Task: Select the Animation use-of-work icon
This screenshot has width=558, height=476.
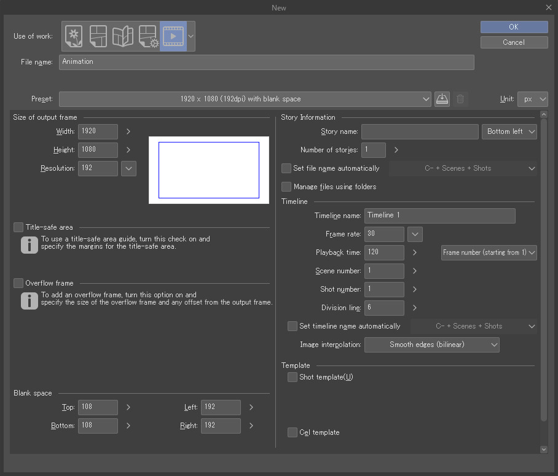Action: 173,36
